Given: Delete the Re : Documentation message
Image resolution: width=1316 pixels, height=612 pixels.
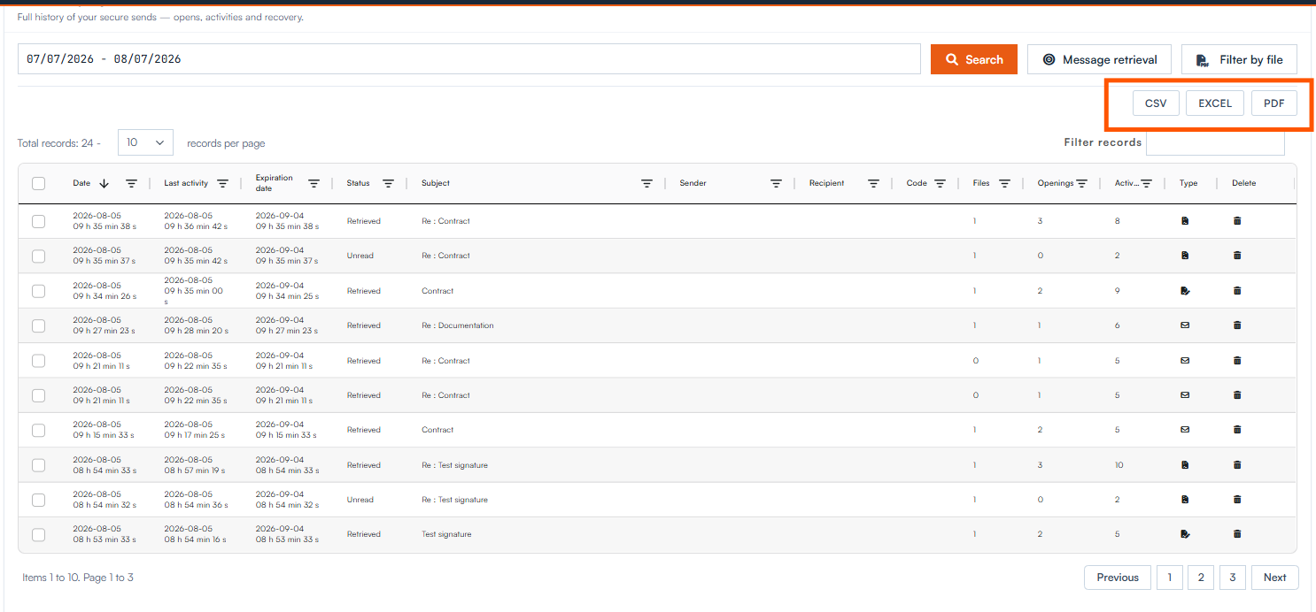Looking at the screenshot, I should click(1237, 325).
